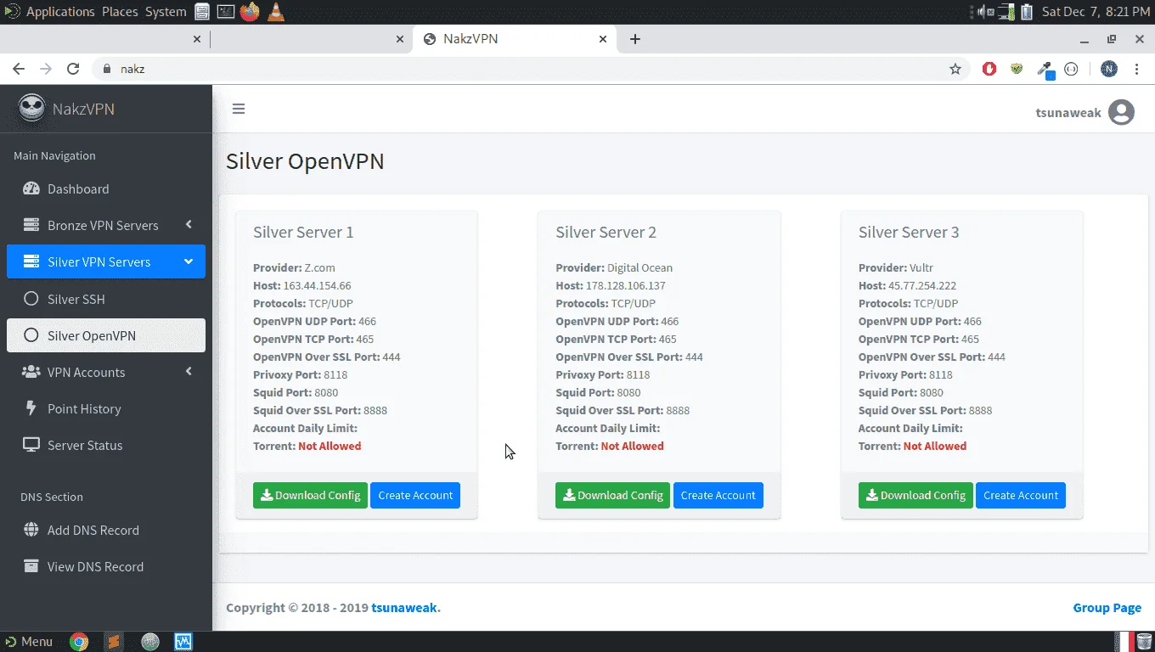Open the Group Page link
Screen dimensions: 1155x652
click(x=1107, y=607)
